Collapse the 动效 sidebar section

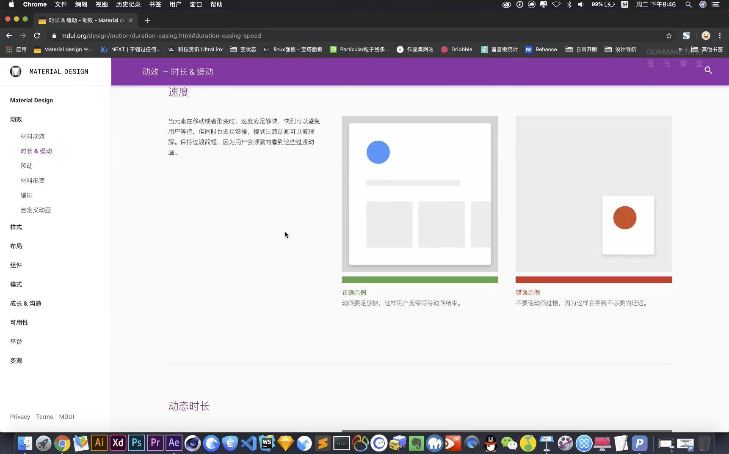pyautogui.click(x=16, y=119)
